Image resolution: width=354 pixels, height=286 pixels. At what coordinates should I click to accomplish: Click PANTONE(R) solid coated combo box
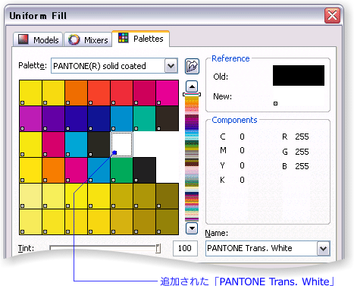[x=114, y=66]
